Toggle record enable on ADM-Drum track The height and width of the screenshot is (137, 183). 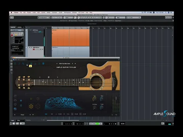pyautogui.click(x=34, y=49)
